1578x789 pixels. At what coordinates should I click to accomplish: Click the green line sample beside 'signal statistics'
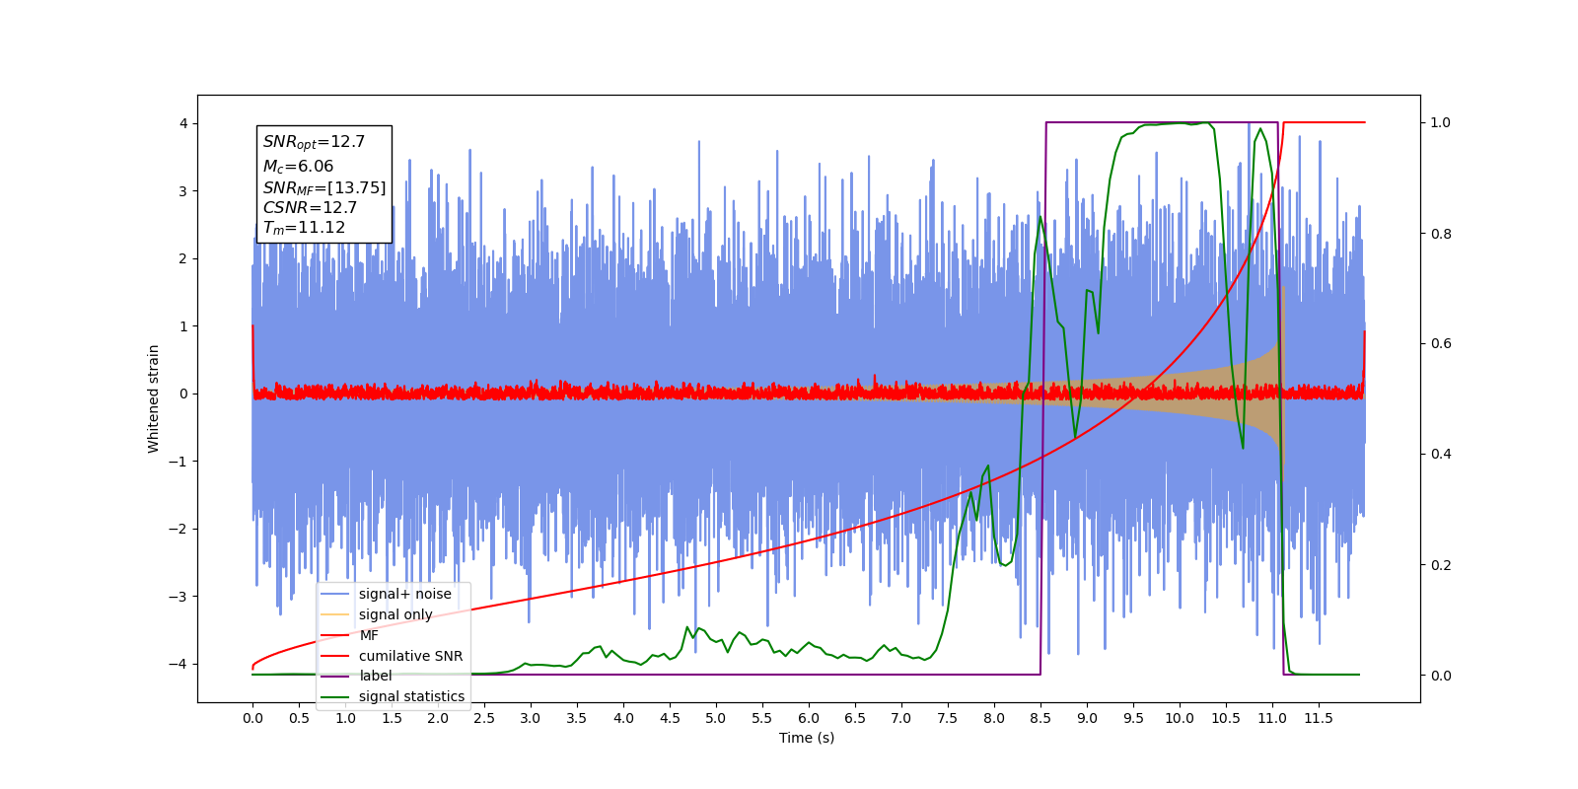tap(335, 697)
